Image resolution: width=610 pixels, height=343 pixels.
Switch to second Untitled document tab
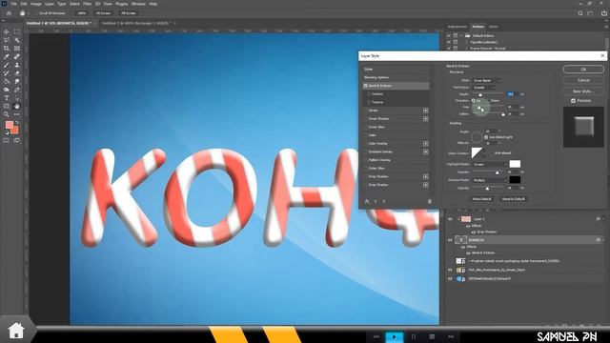[x=136, y=23]
